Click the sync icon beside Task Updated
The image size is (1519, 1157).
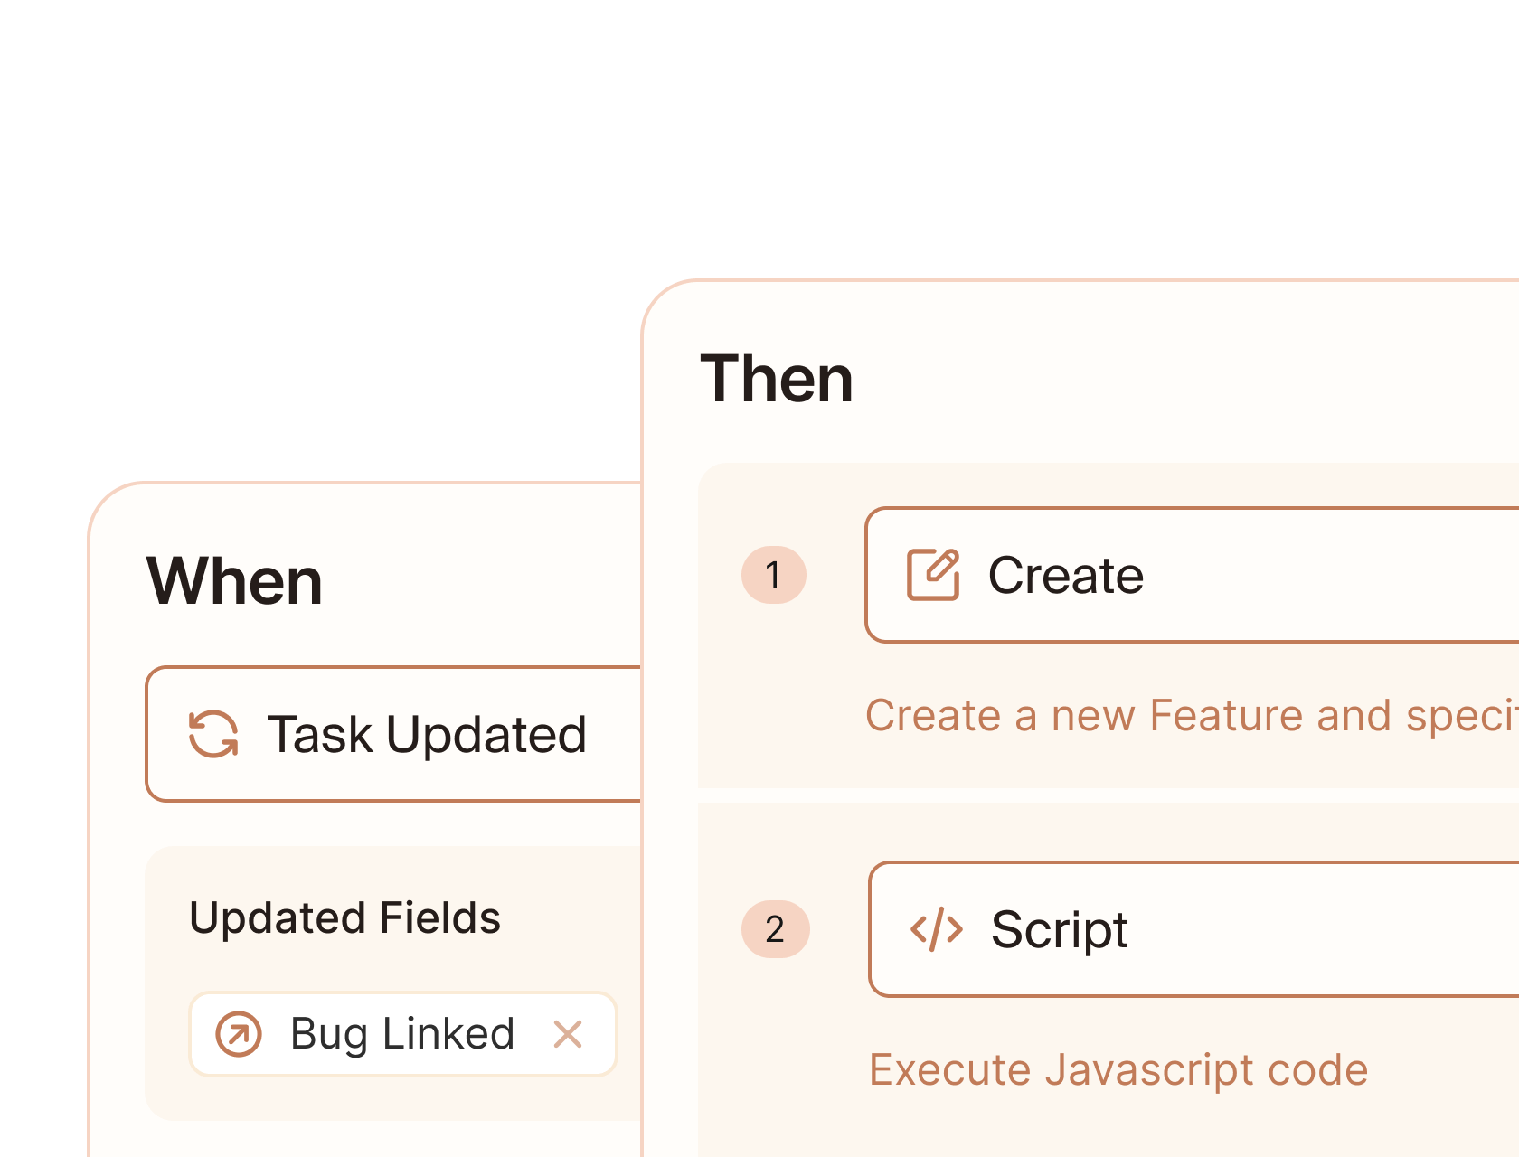click(x=213, y=734)
